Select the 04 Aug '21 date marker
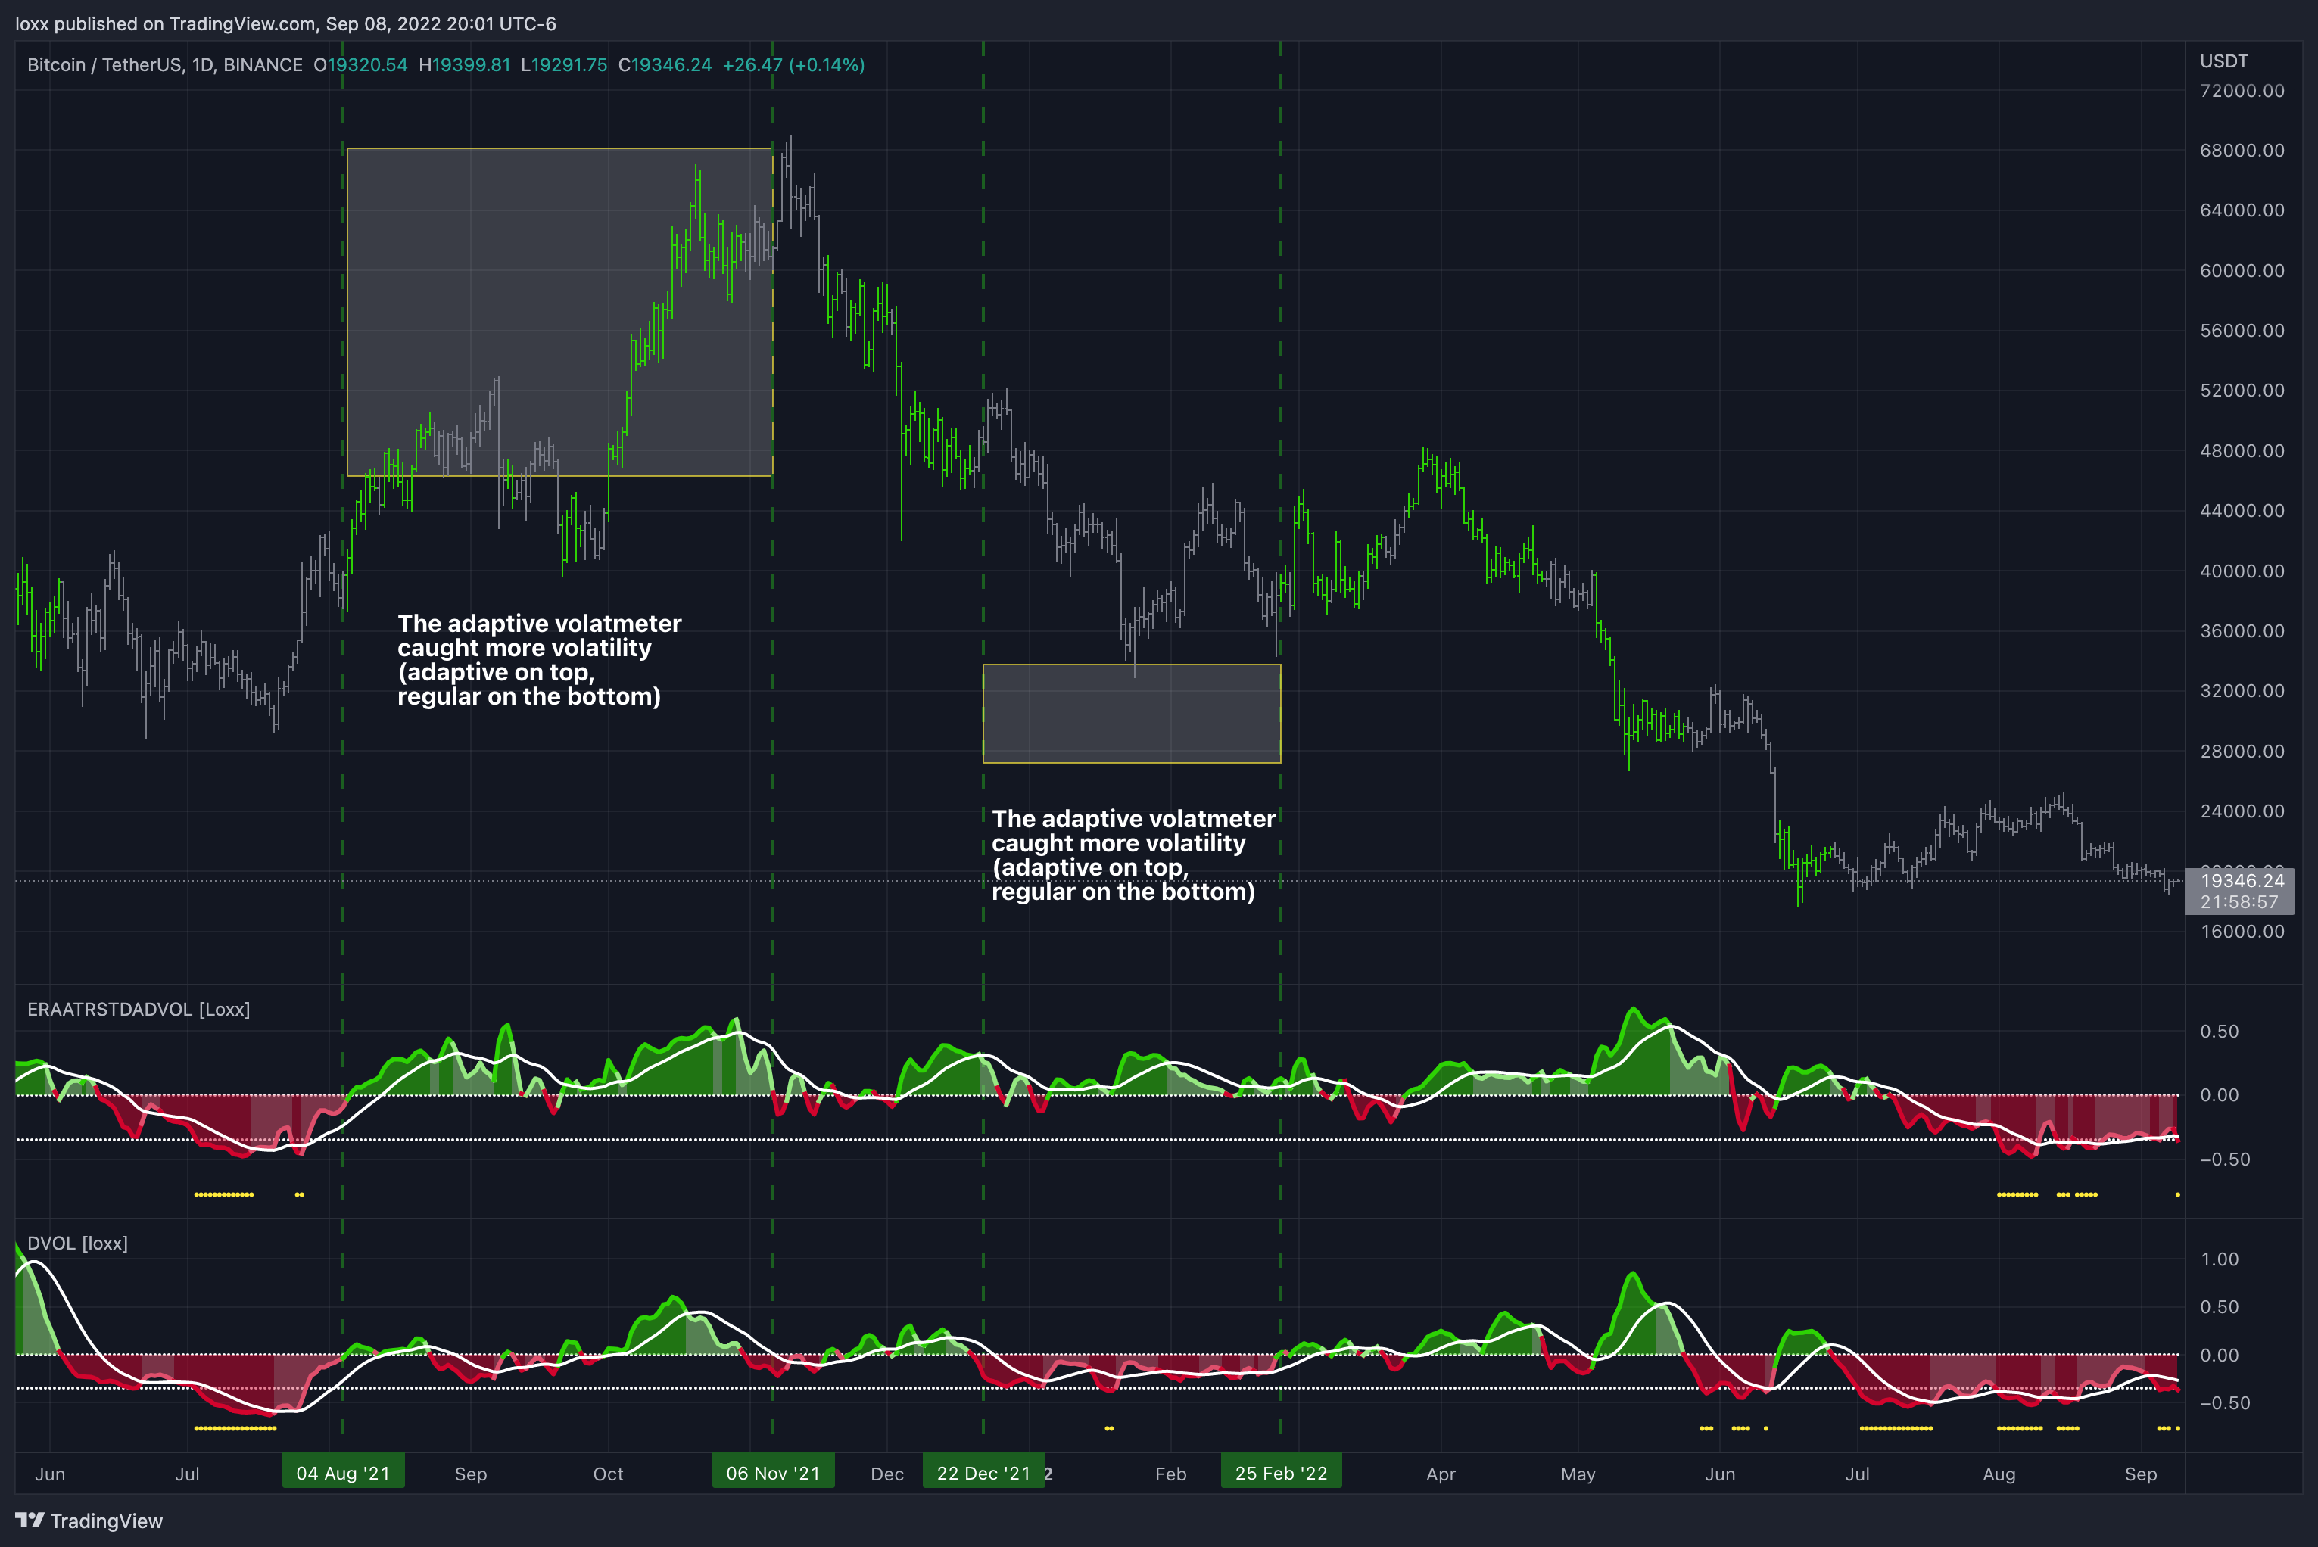Viewport: 2318px width, 1547px height. (x=342, y=1473)
